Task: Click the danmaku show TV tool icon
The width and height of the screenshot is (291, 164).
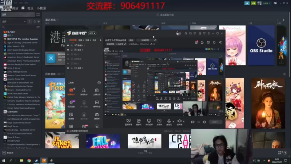Action: [x=97, y=114]
